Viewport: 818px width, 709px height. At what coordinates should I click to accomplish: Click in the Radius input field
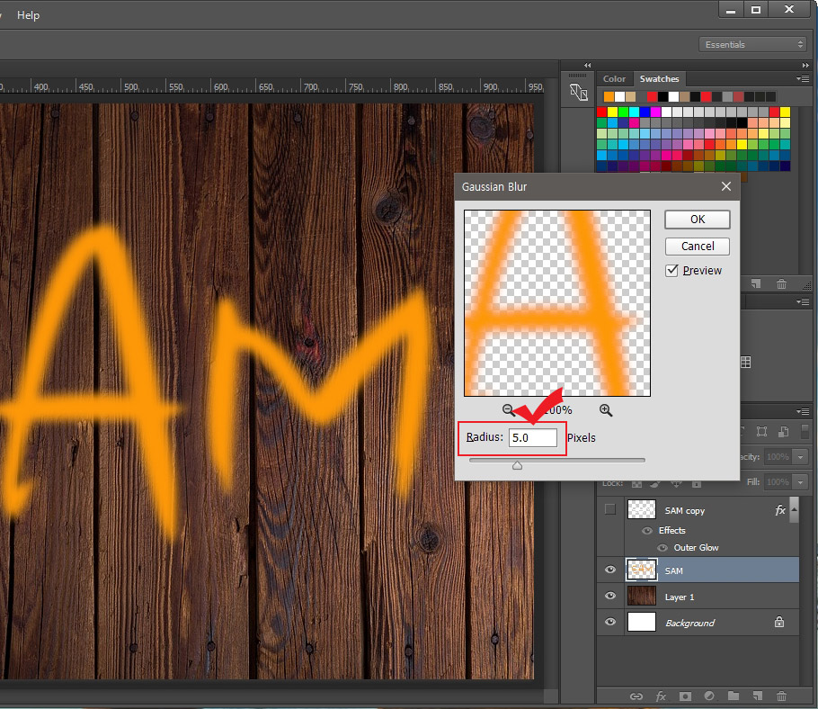(533, 437)
